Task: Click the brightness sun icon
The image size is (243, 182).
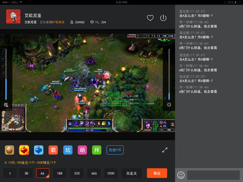Action: click(x=169, y=105)
